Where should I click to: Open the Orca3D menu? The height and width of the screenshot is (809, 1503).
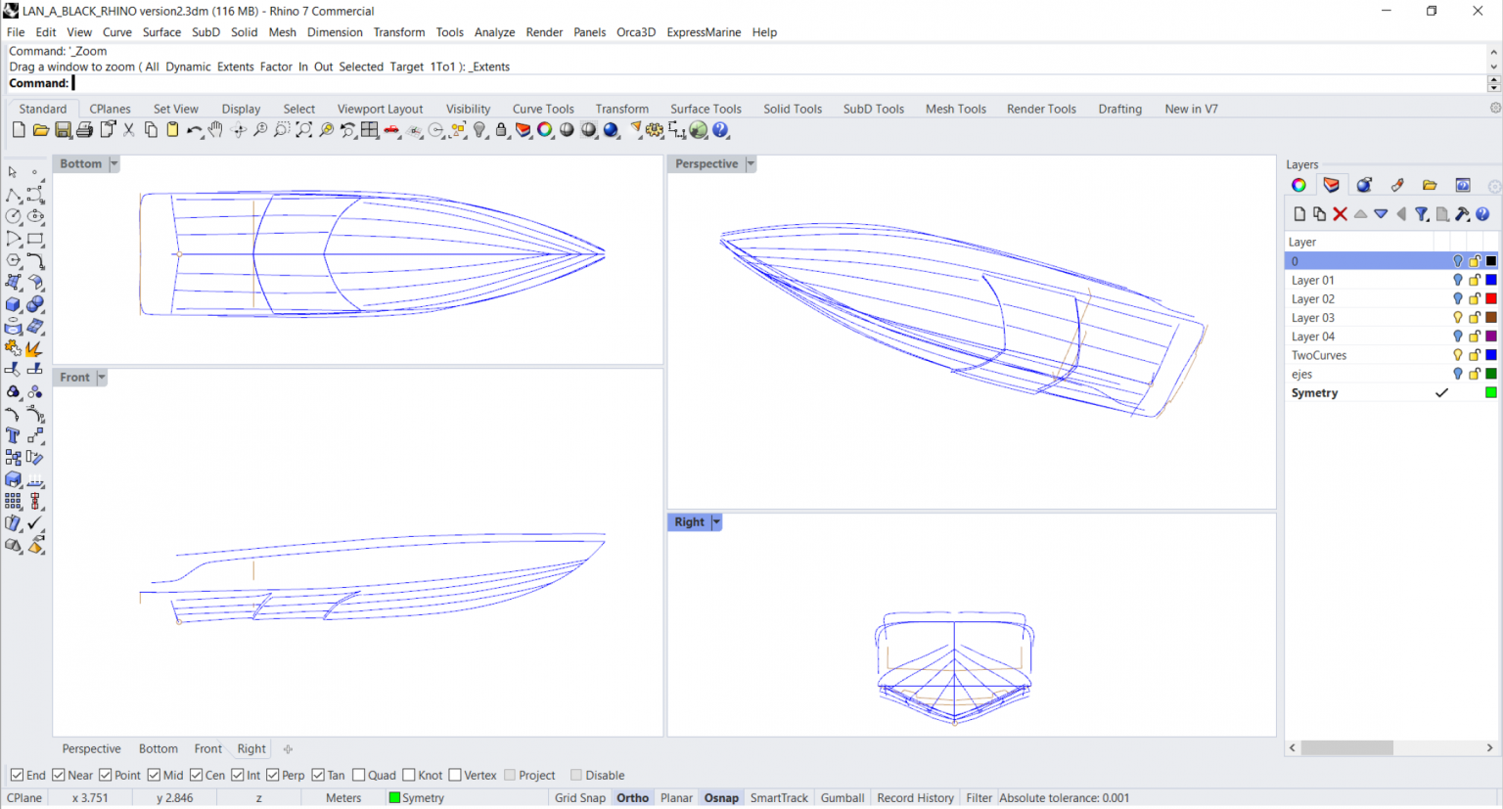click(635, 32)
